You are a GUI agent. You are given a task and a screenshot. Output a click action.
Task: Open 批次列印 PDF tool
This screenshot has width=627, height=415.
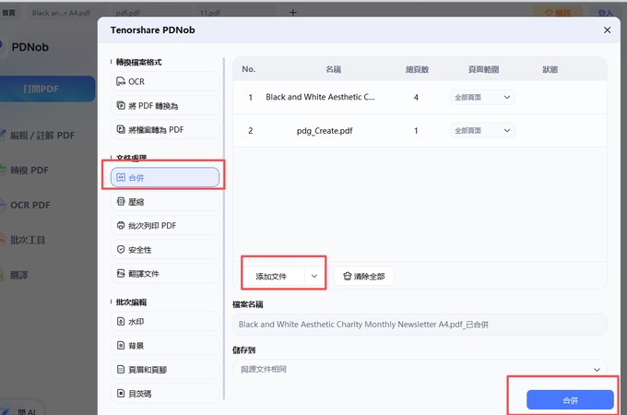(165, 226)
